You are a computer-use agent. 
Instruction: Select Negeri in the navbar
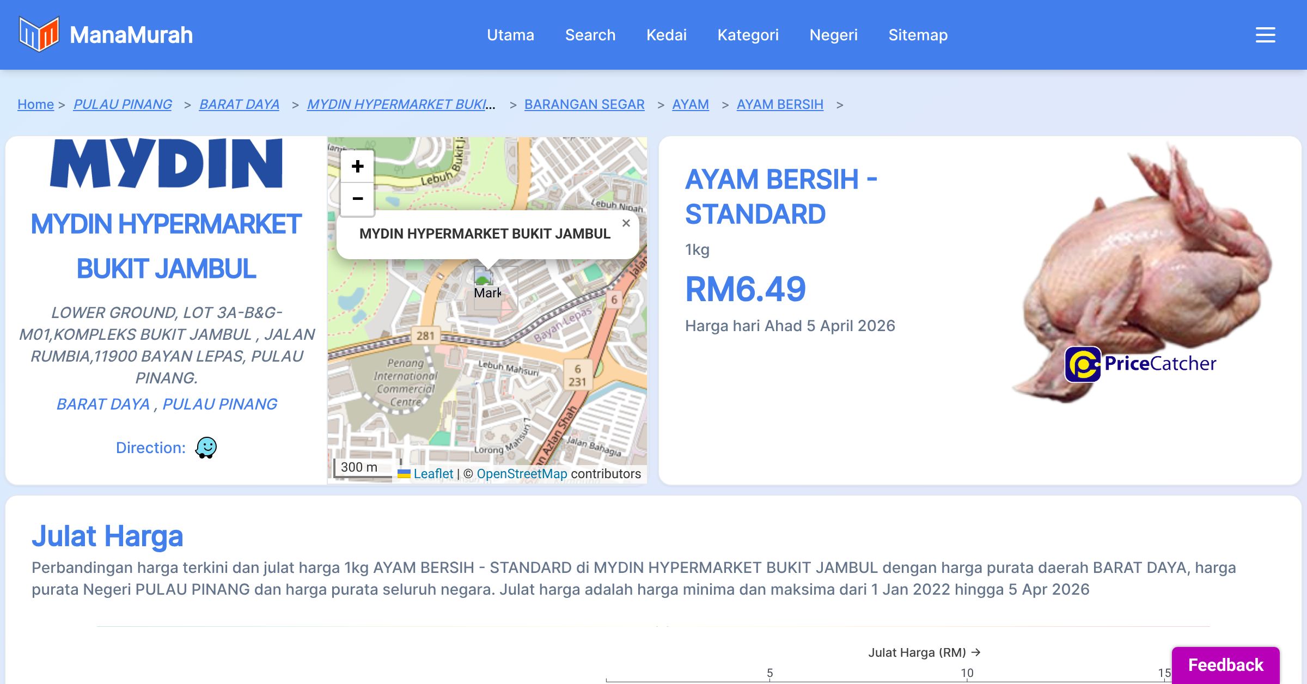[833, 35]
